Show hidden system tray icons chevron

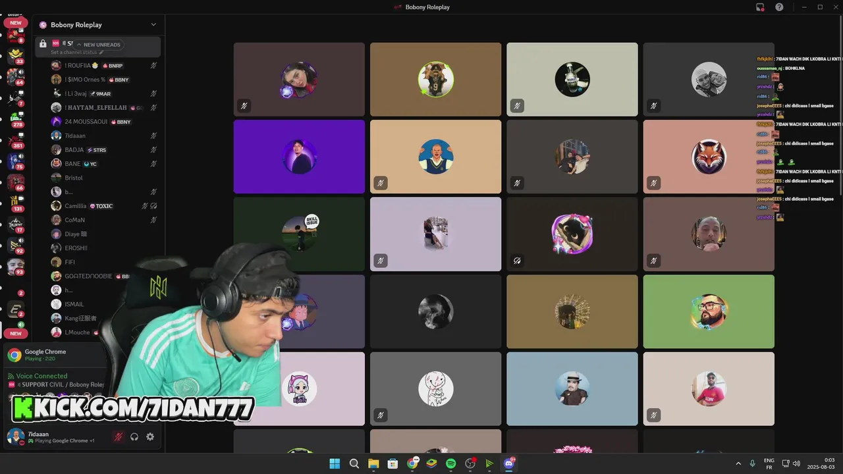(738, 463)
